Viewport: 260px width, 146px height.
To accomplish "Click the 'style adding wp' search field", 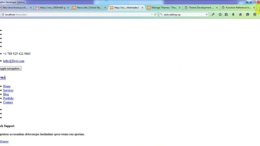I will 184,15.
